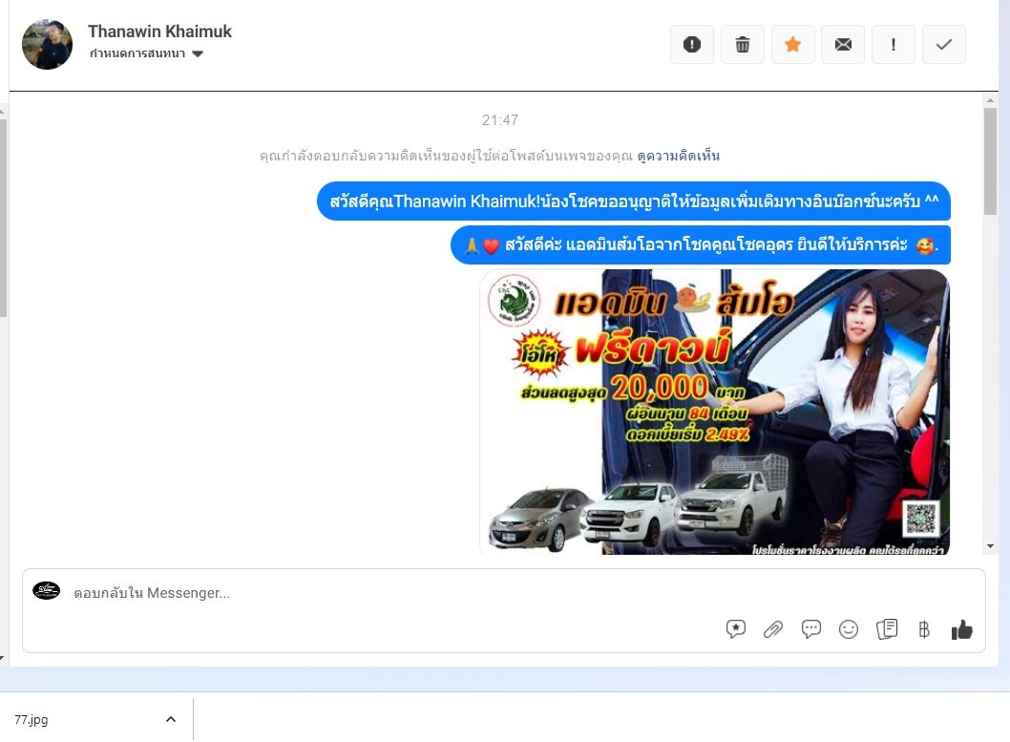This screenshot has height=742, width=1010.
Task: Delete conversation with trash icon
Action: pos(742,45)
